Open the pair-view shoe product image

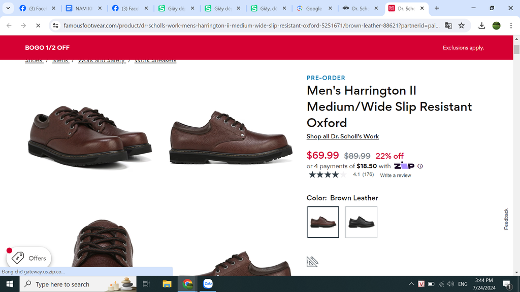(89, 136)
